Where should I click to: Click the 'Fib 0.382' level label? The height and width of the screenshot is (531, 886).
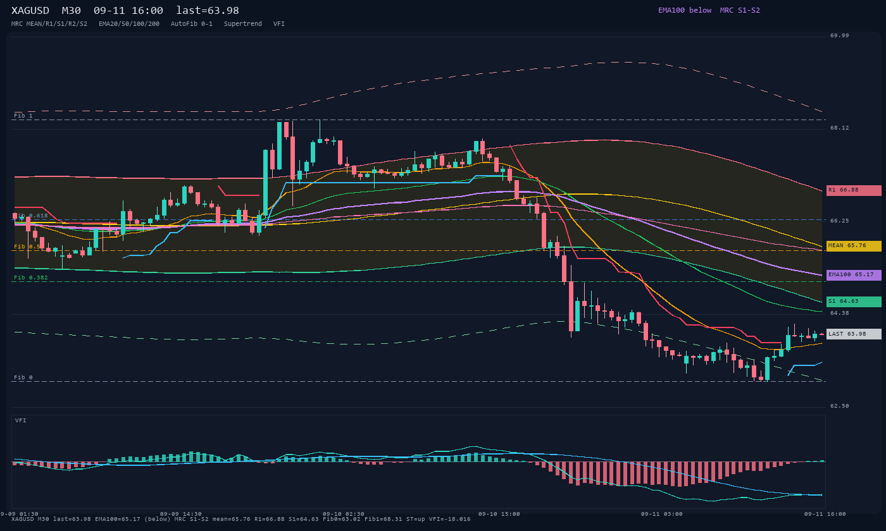(x=31, y=278)
